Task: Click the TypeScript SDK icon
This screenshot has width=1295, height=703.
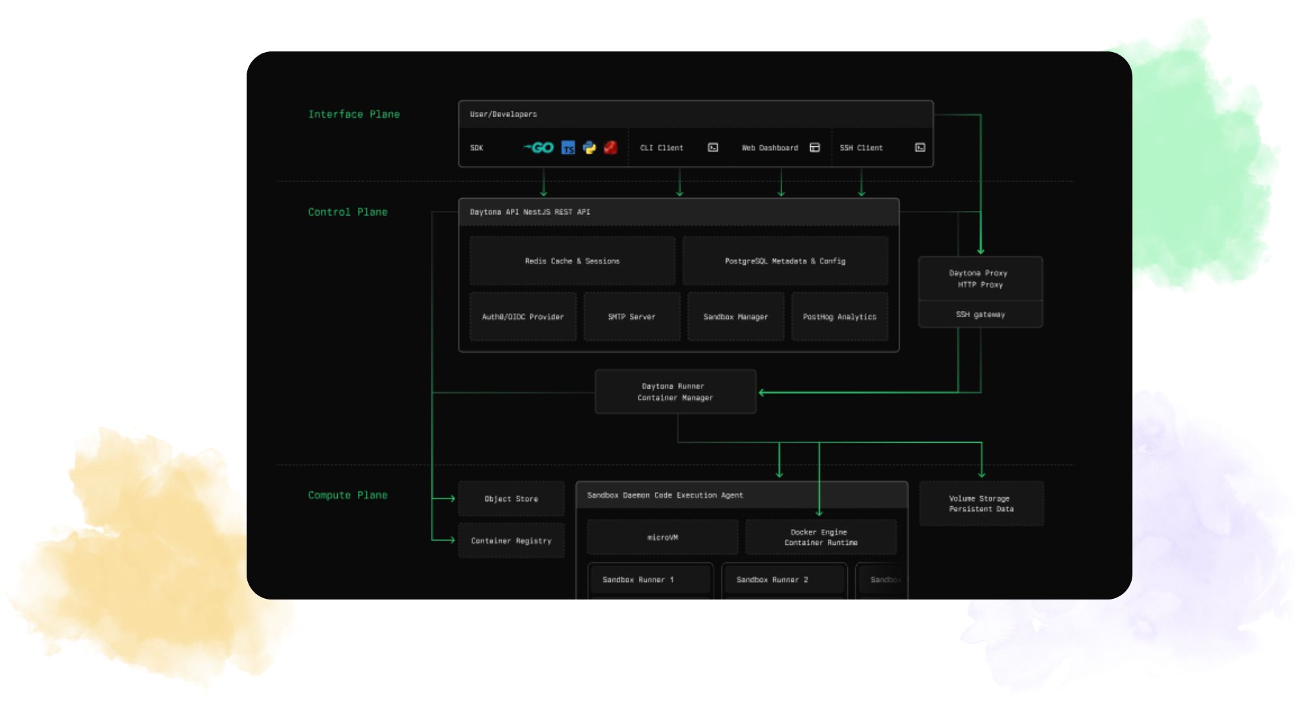Action: coord(568,148)
